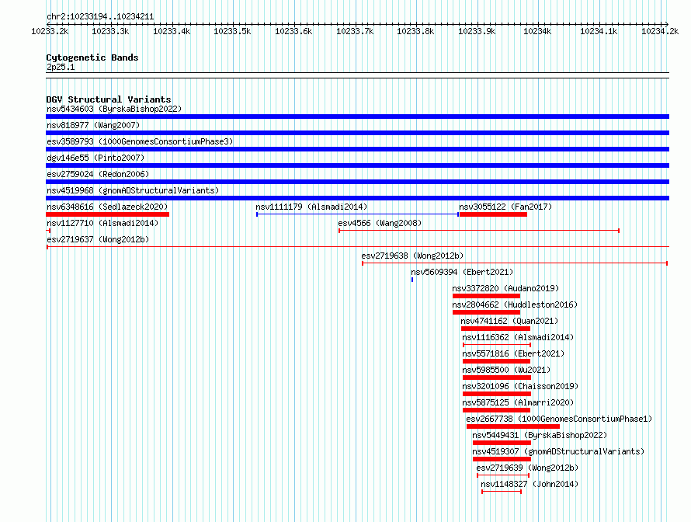Select the blue bar of esv3589793
This screenshot has width=691, height=522.
357,149
